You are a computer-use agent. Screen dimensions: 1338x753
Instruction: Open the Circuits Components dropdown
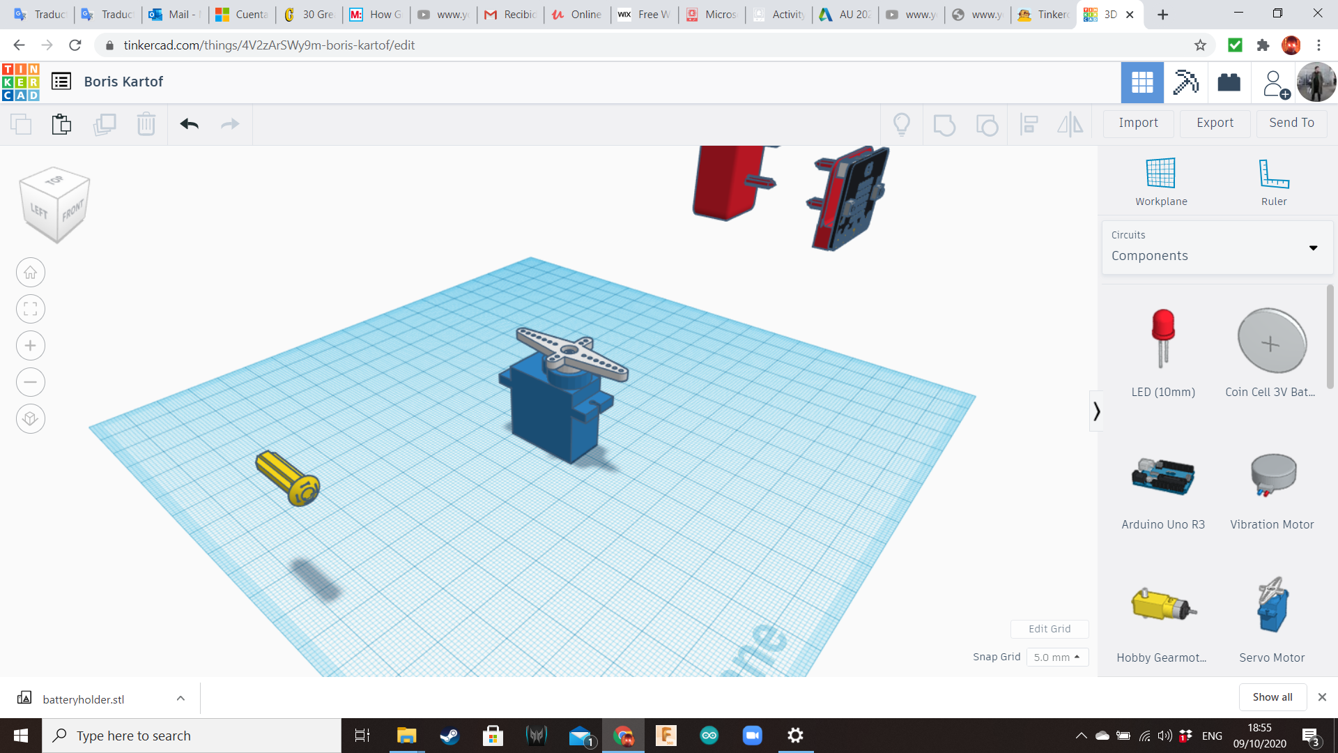point(1217,248)
